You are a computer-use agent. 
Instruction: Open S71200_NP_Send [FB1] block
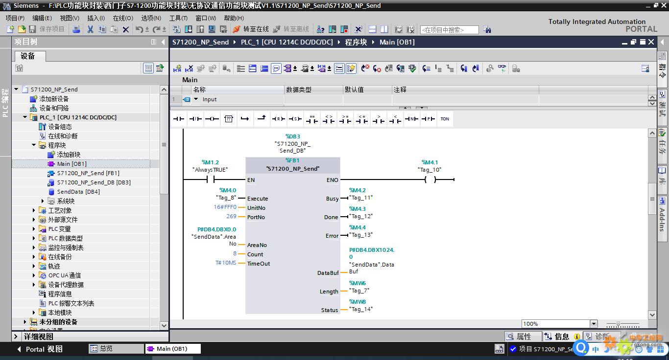(x=88, y=173)
